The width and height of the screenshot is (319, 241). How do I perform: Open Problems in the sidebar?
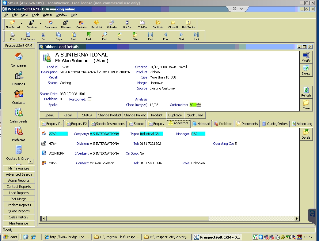[x=19, y=134]
